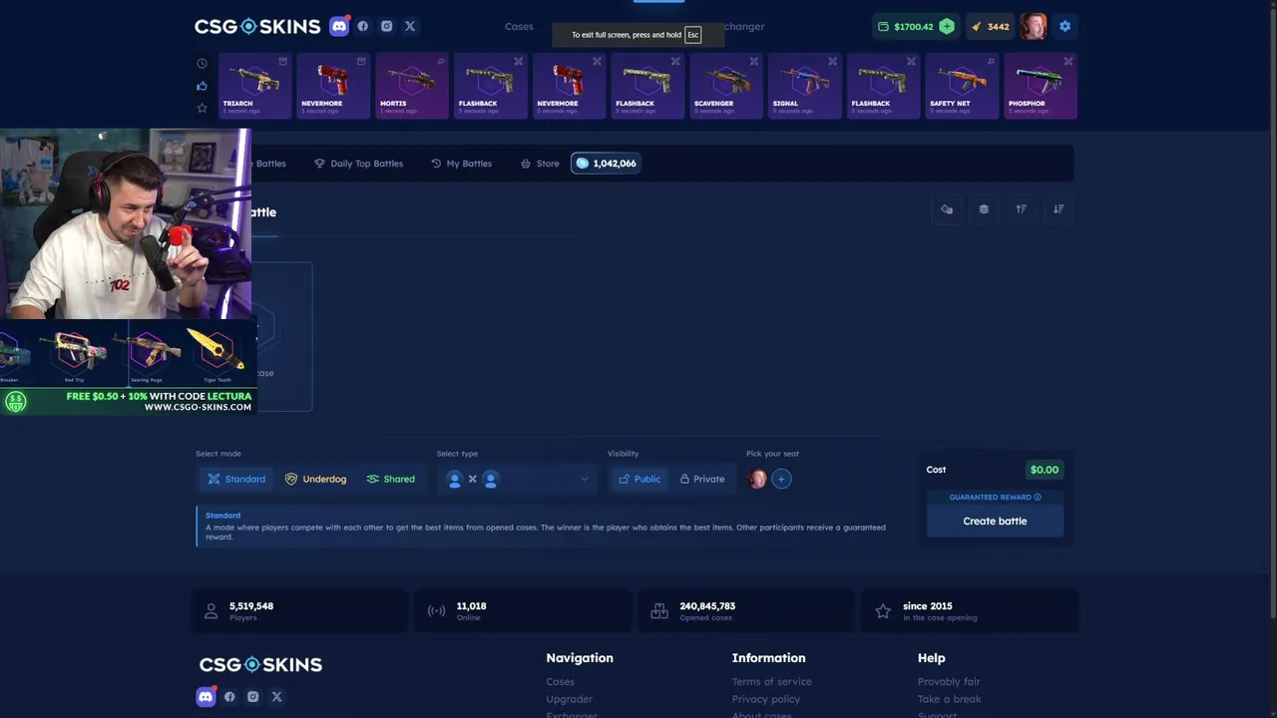Open the Cases link in footer Navigation
Image resolution: width=1277 pixels, height=718 pixels.
(x=560, y=682)
